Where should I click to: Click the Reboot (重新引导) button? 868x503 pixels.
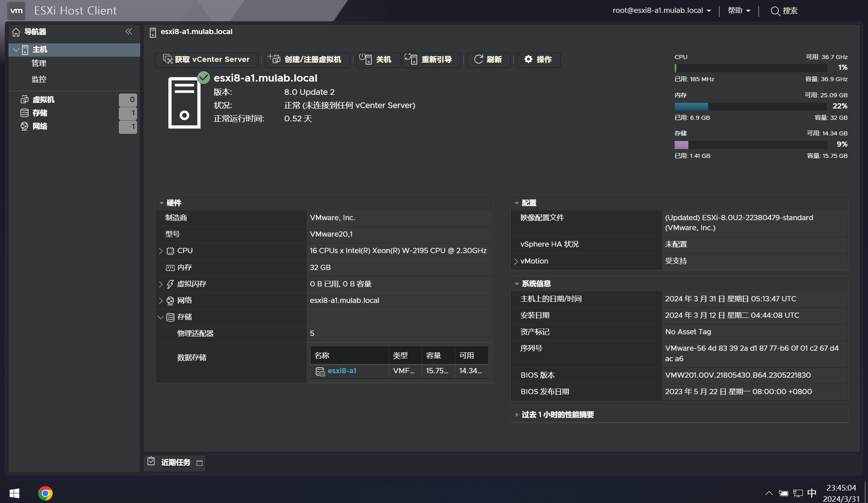point(431,59)
